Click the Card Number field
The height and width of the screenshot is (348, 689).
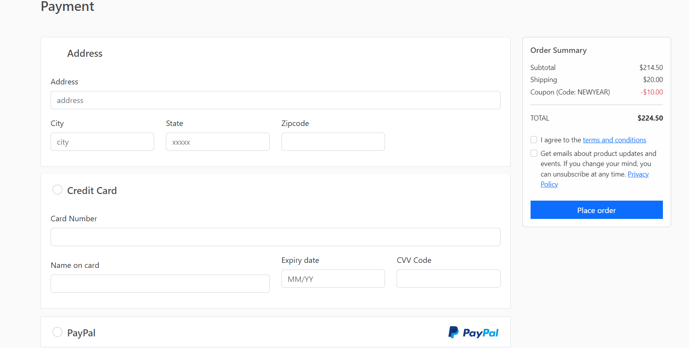[x=275, y=237]
